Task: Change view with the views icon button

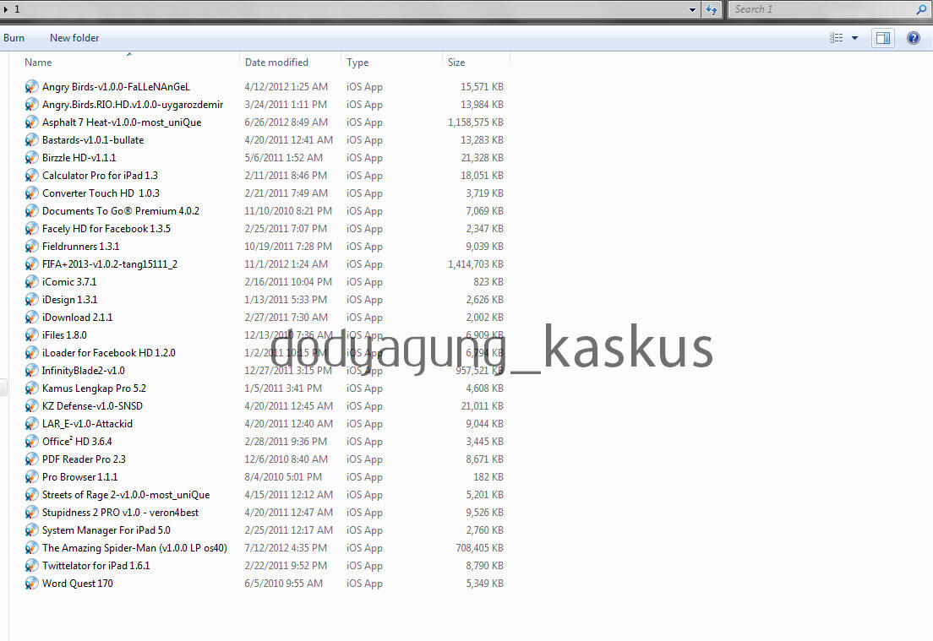Action: (x=836, y=38)
